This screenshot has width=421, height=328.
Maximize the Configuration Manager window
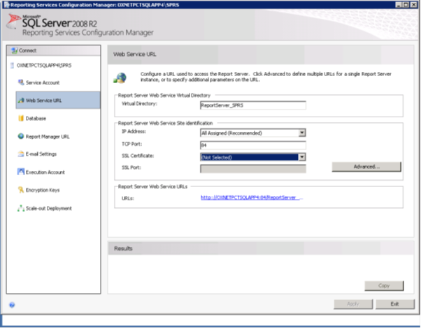point(406,5)
